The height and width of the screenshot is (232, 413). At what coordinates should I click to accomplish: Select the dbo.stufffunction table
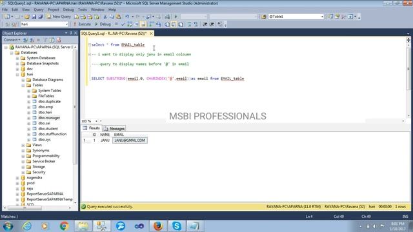click(52, 134)
